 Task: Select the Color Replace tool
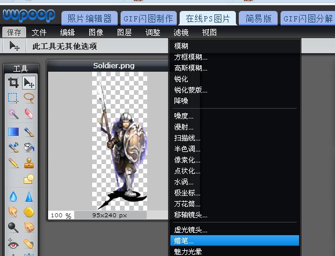[13, 147]
